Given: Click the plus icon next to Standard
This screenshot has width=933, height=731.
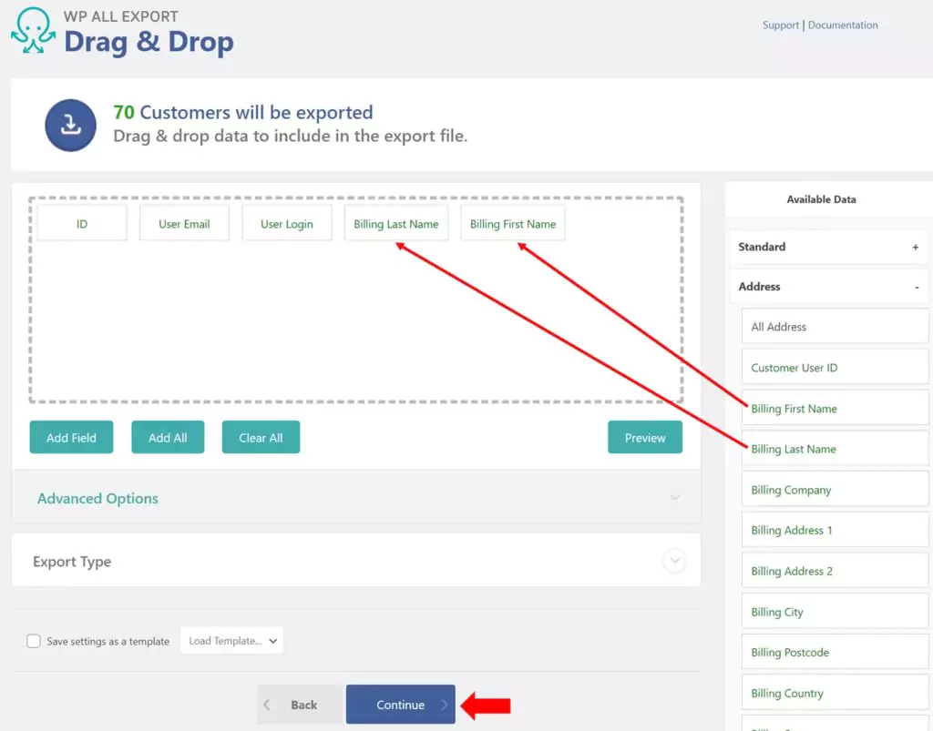Looking at the screenshot, I should 915,248.
